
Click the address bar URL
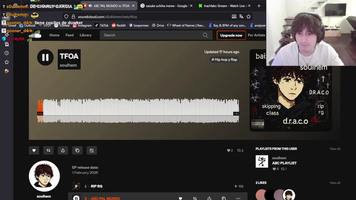click(x=107, y=17)
